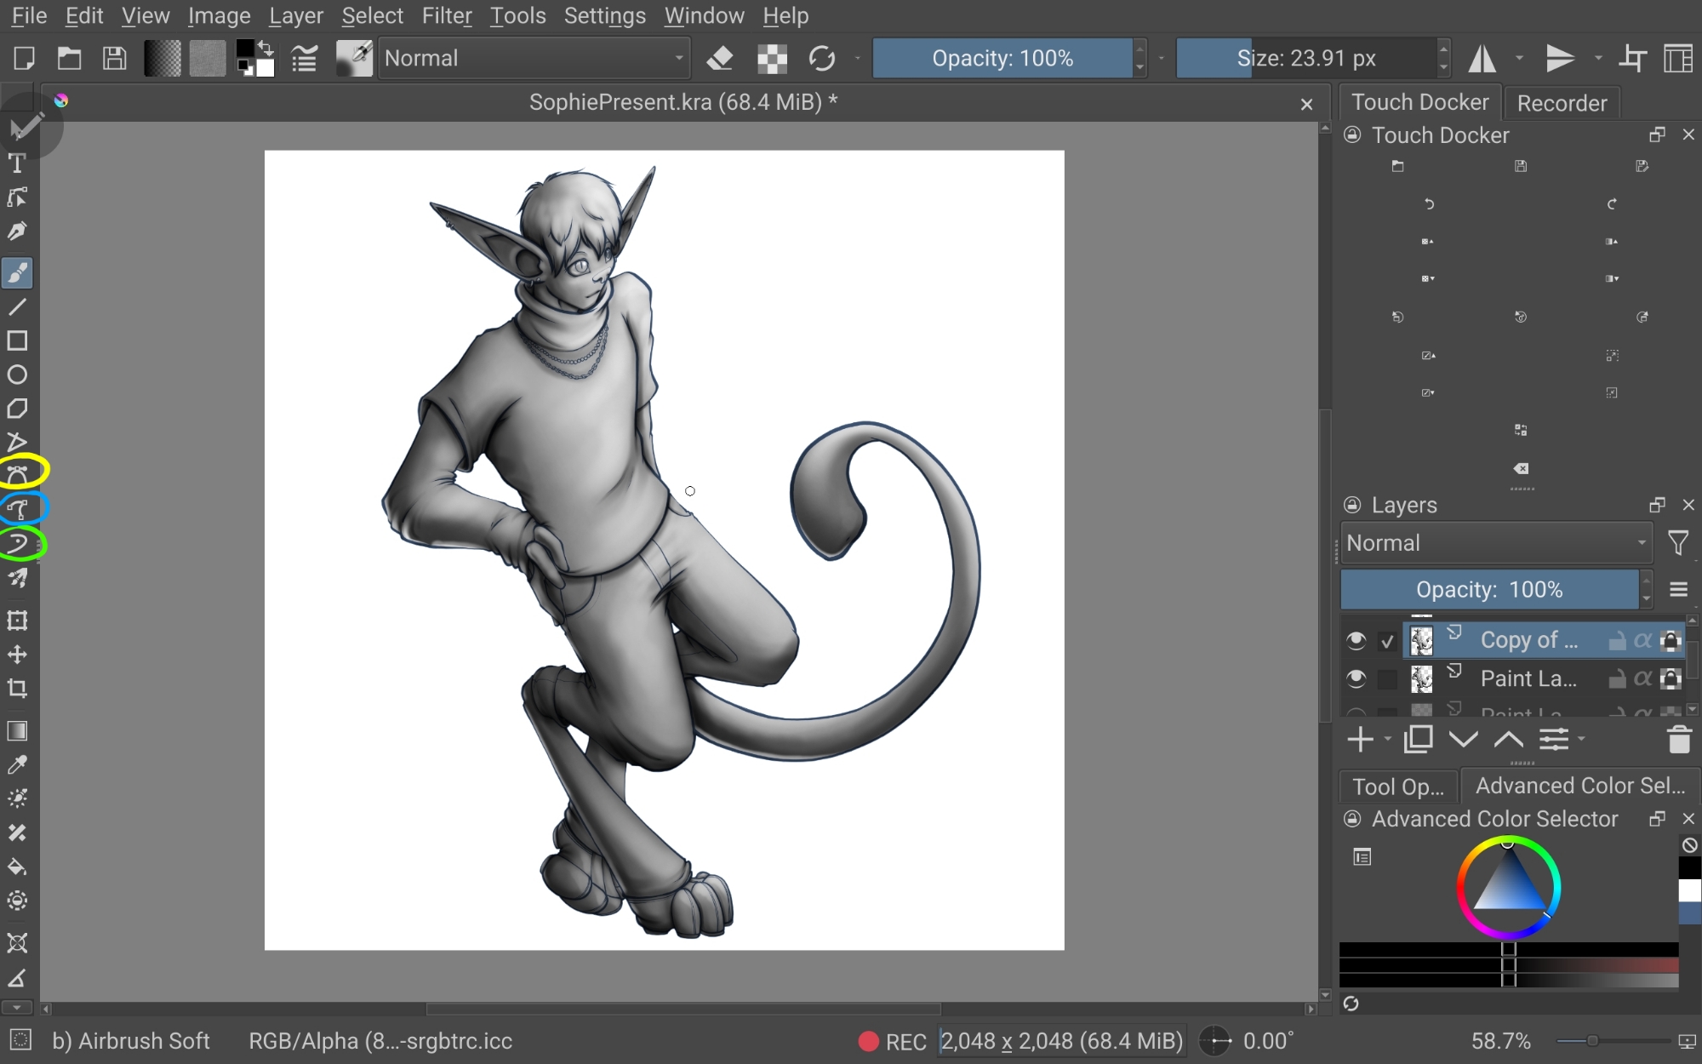Select the Calligraphy tool
1702x1064 pixels.
pyautogui.click(x=17, y=232)
